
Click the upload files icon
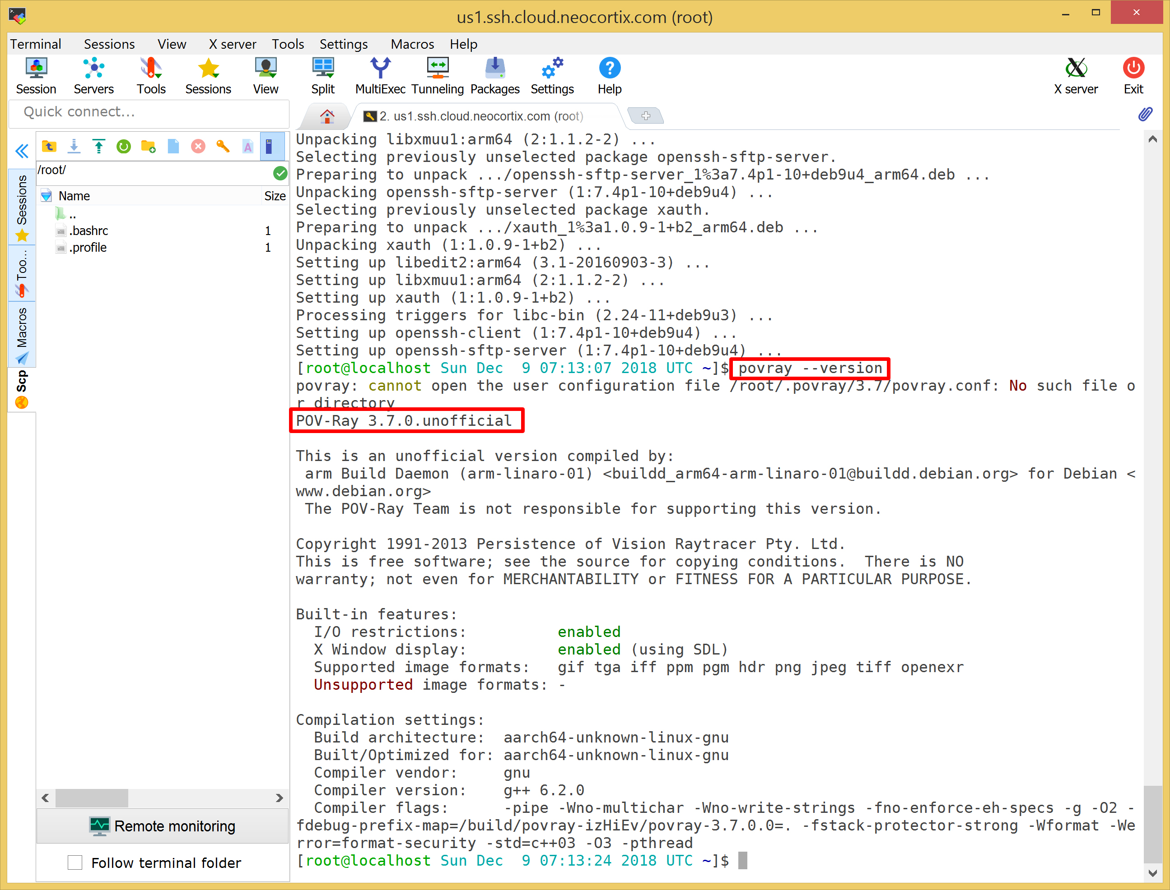pos(98,146)
